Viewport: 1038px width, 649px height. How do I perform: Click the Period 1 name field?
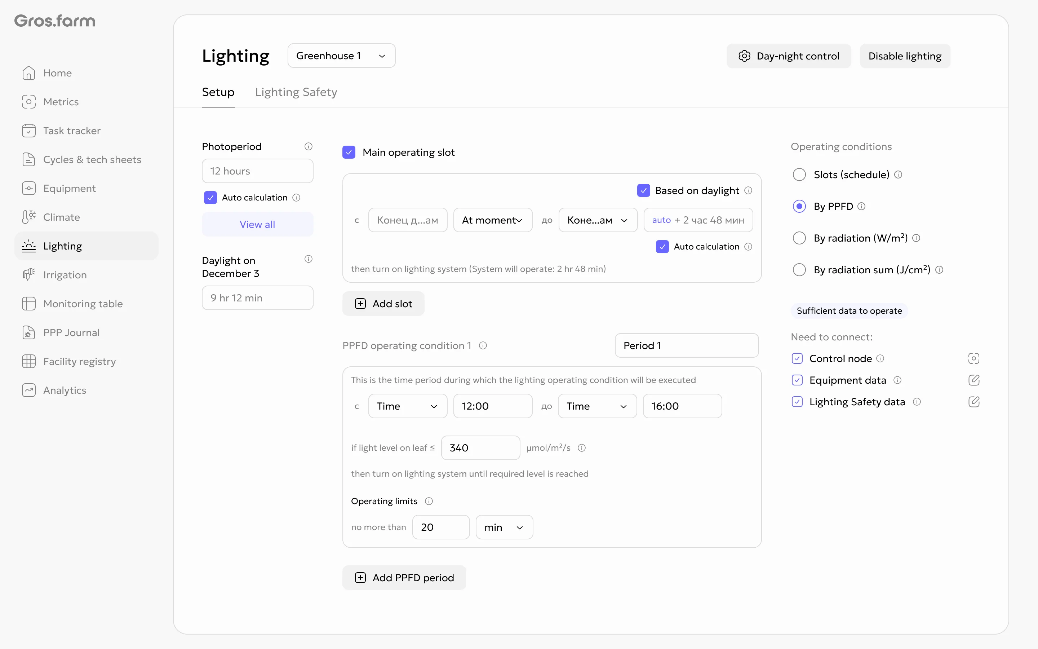pos(687,345)
